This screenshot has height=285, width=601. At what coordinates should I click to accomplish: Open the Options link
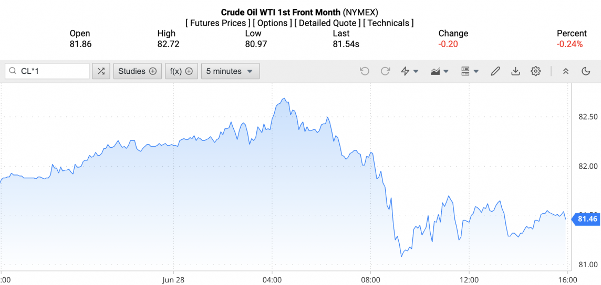click(272, 23)
